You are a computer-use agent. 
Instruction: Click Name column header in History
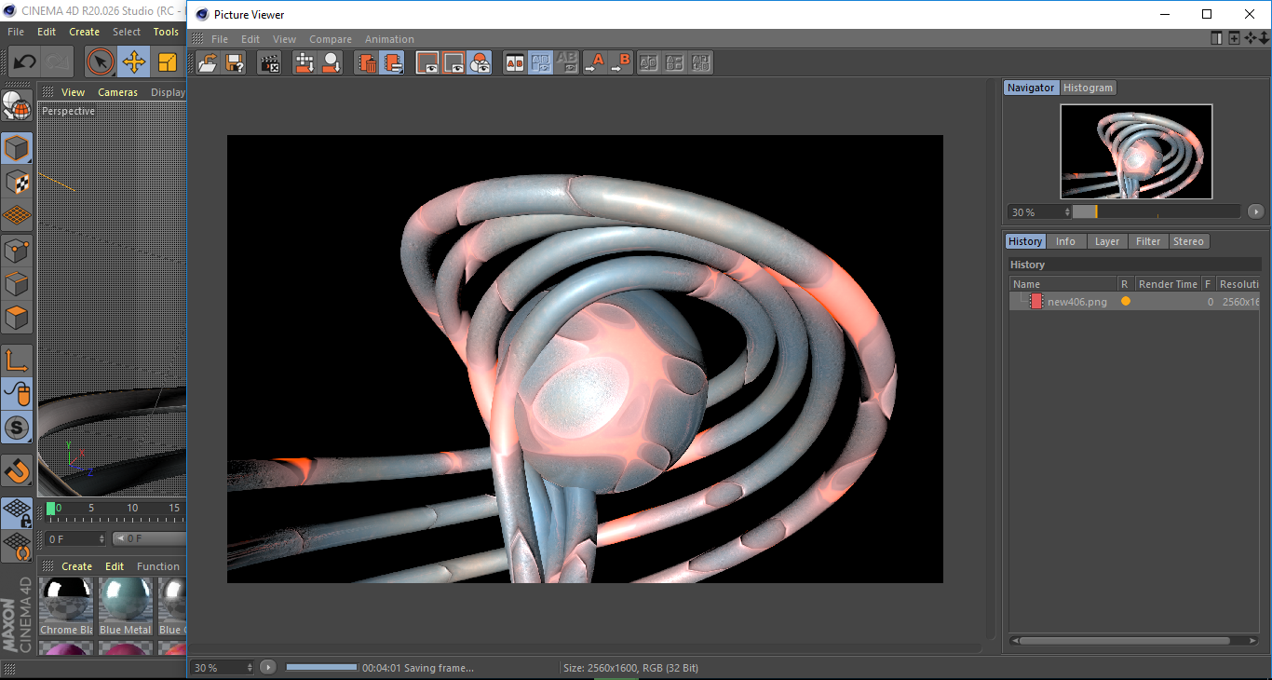[1063, 284]
